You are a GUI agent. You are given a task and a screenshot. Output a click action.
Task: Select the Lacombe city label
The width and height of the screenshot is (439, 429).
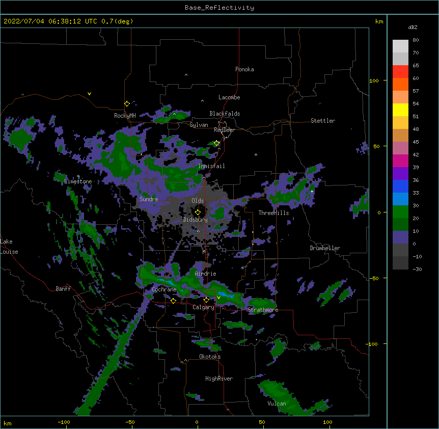[229, 97]
